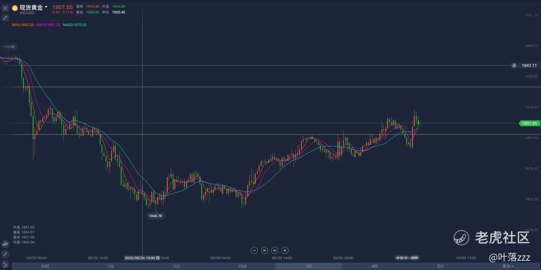Viewport: 541px width, 270px height.
Task: Click the 昨收 1905.45 header value
Action: (114, 12)
